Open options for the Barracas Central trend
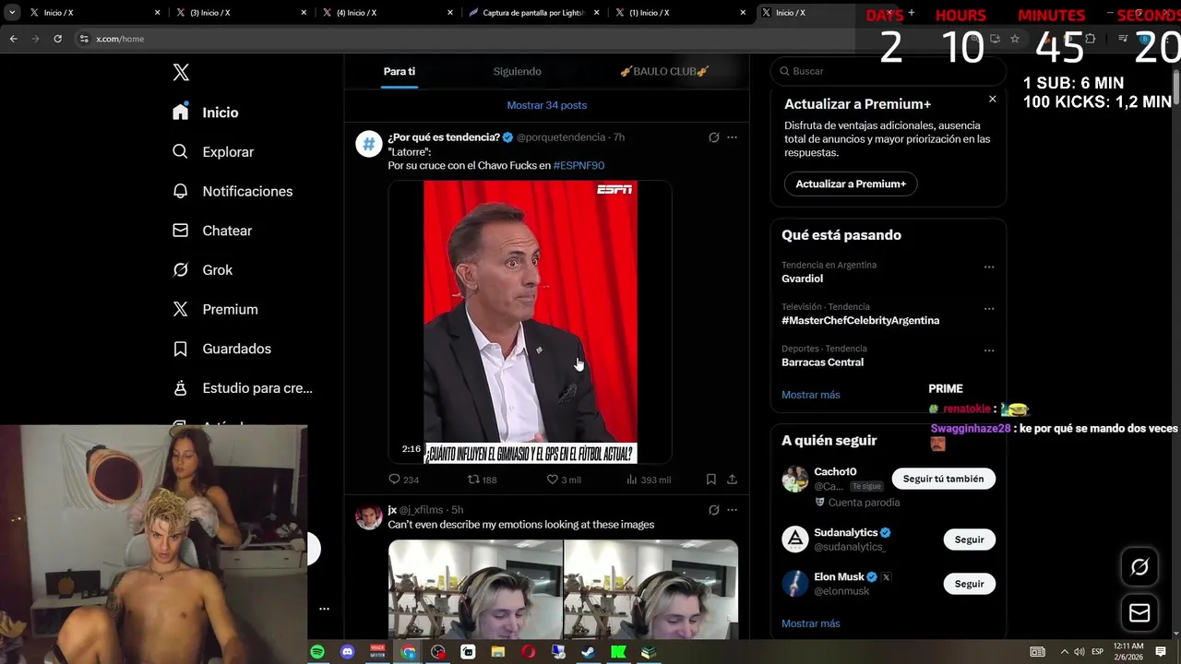 [989, 351]
